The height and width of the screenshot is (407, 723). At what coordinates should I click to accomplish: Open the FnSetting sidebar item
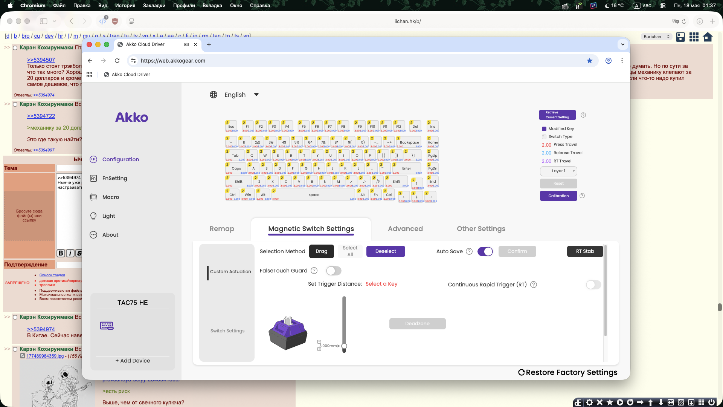point(108,178)
